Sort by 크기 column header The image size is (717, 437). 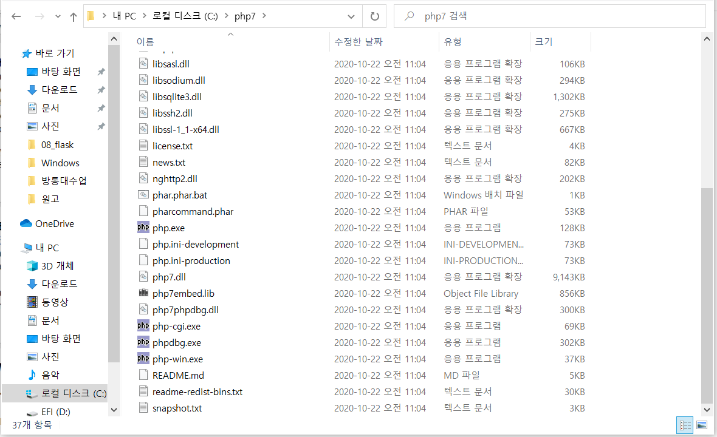543,41
